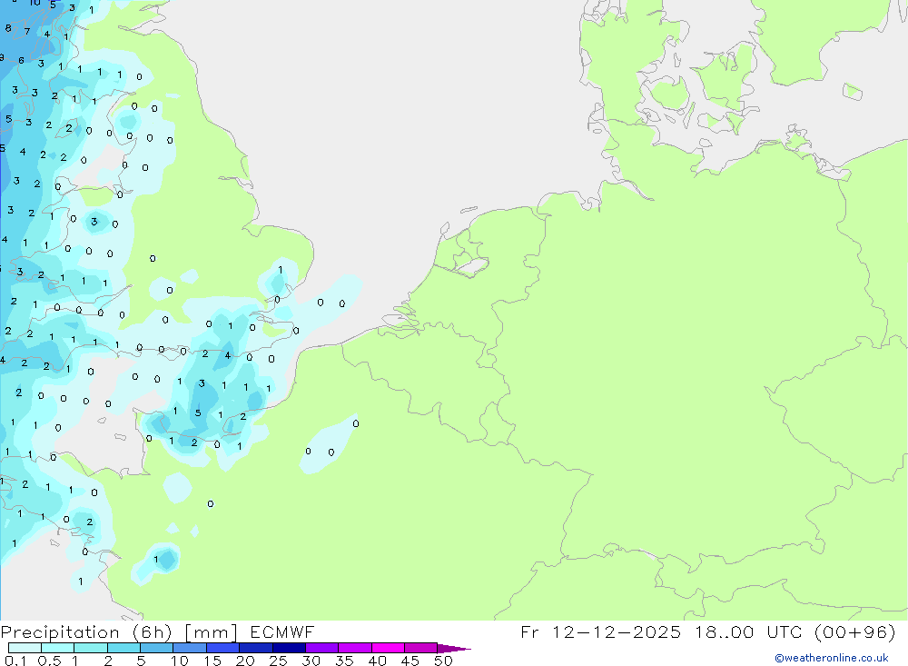908x666 pixels.
Task: Click the map precipitation value '6'
Action: (x=21, y=60)
